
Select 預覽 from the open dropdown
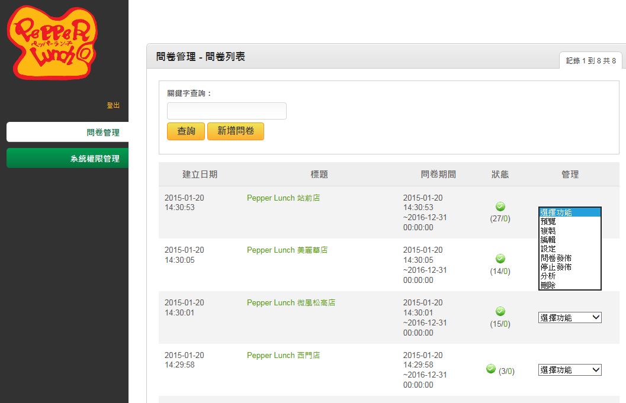point(570,221)
